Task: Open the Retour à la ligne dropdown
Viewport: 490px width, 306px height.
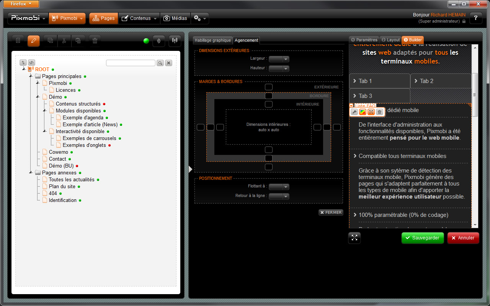Action: (279, 196)
